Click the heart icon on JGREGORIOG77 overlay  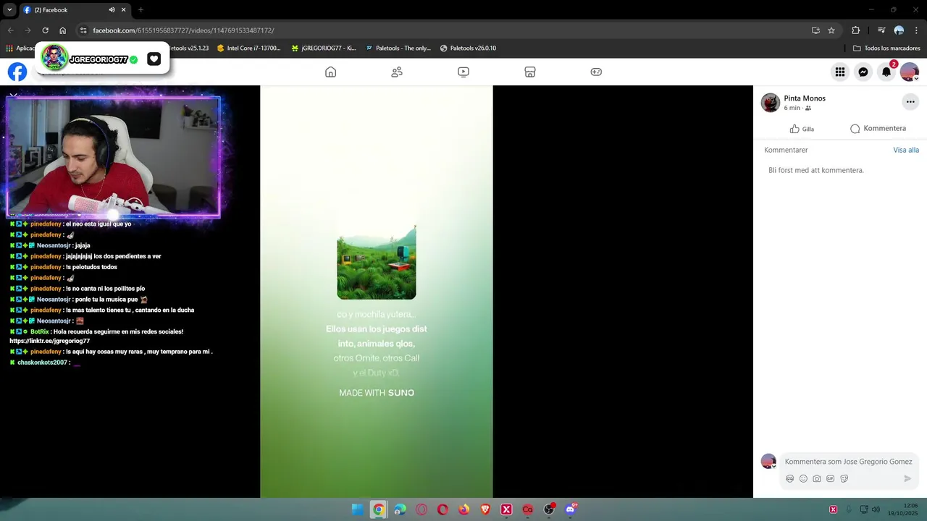tap(154, 59)
